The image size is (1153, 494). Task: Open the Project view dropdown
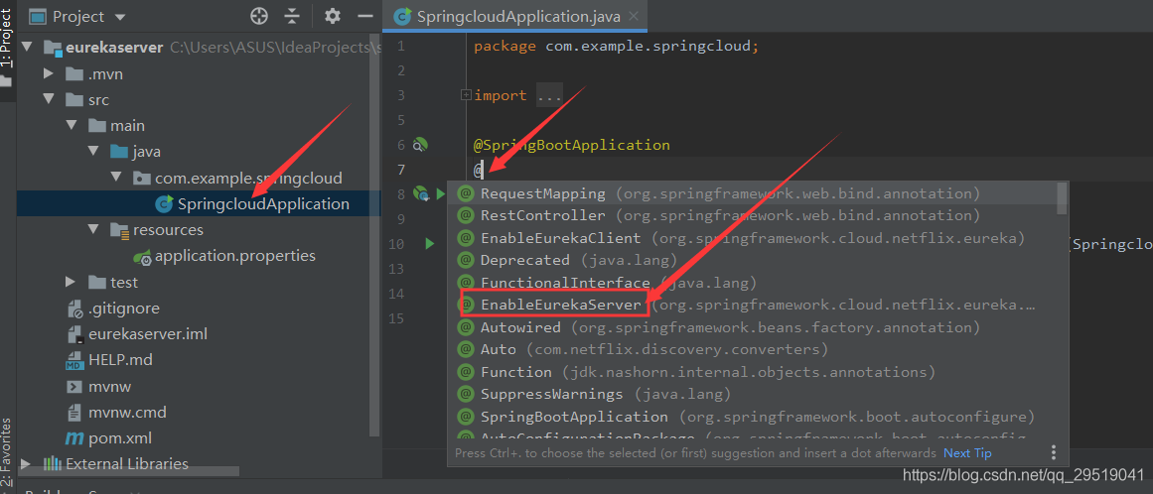click(120, 17)
